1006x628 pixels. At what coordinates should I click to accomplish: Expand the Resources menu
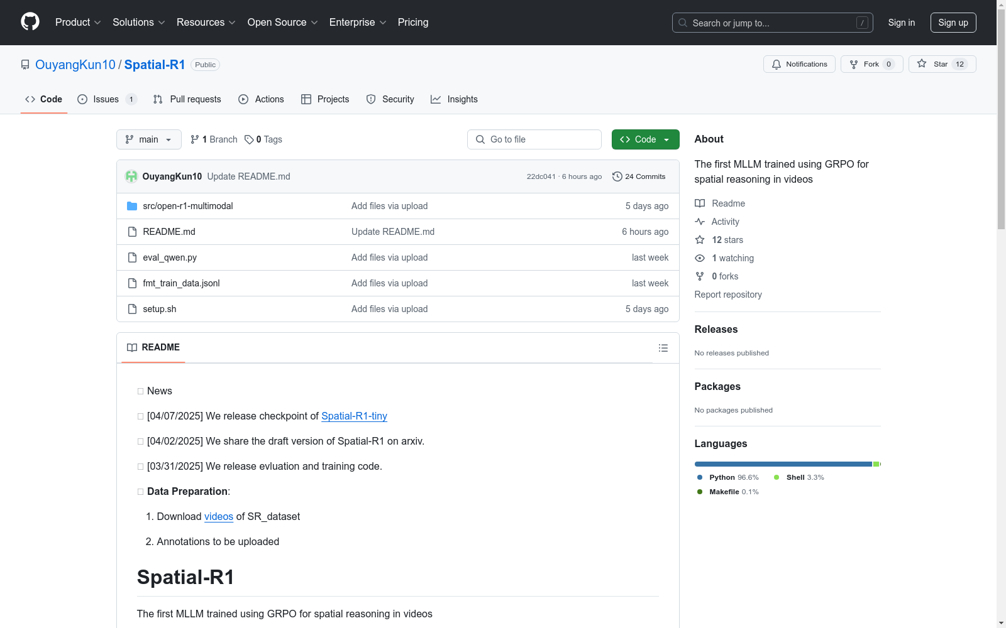click(206, 23)
